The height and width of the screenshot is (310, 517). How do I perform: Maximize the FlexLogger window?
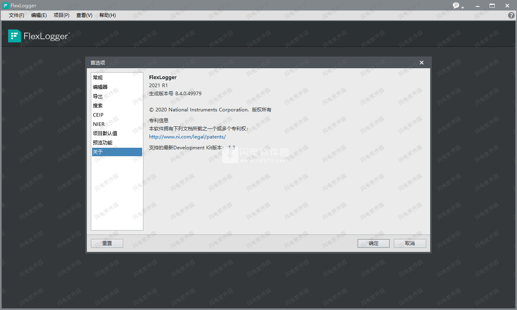492,5
